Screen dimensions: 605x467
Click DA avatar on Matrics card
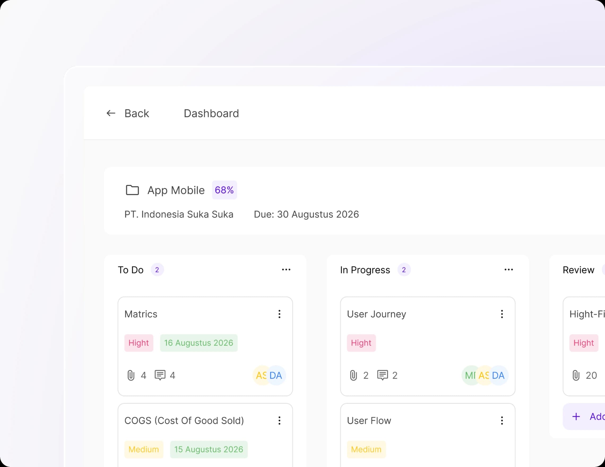(276, 375)
